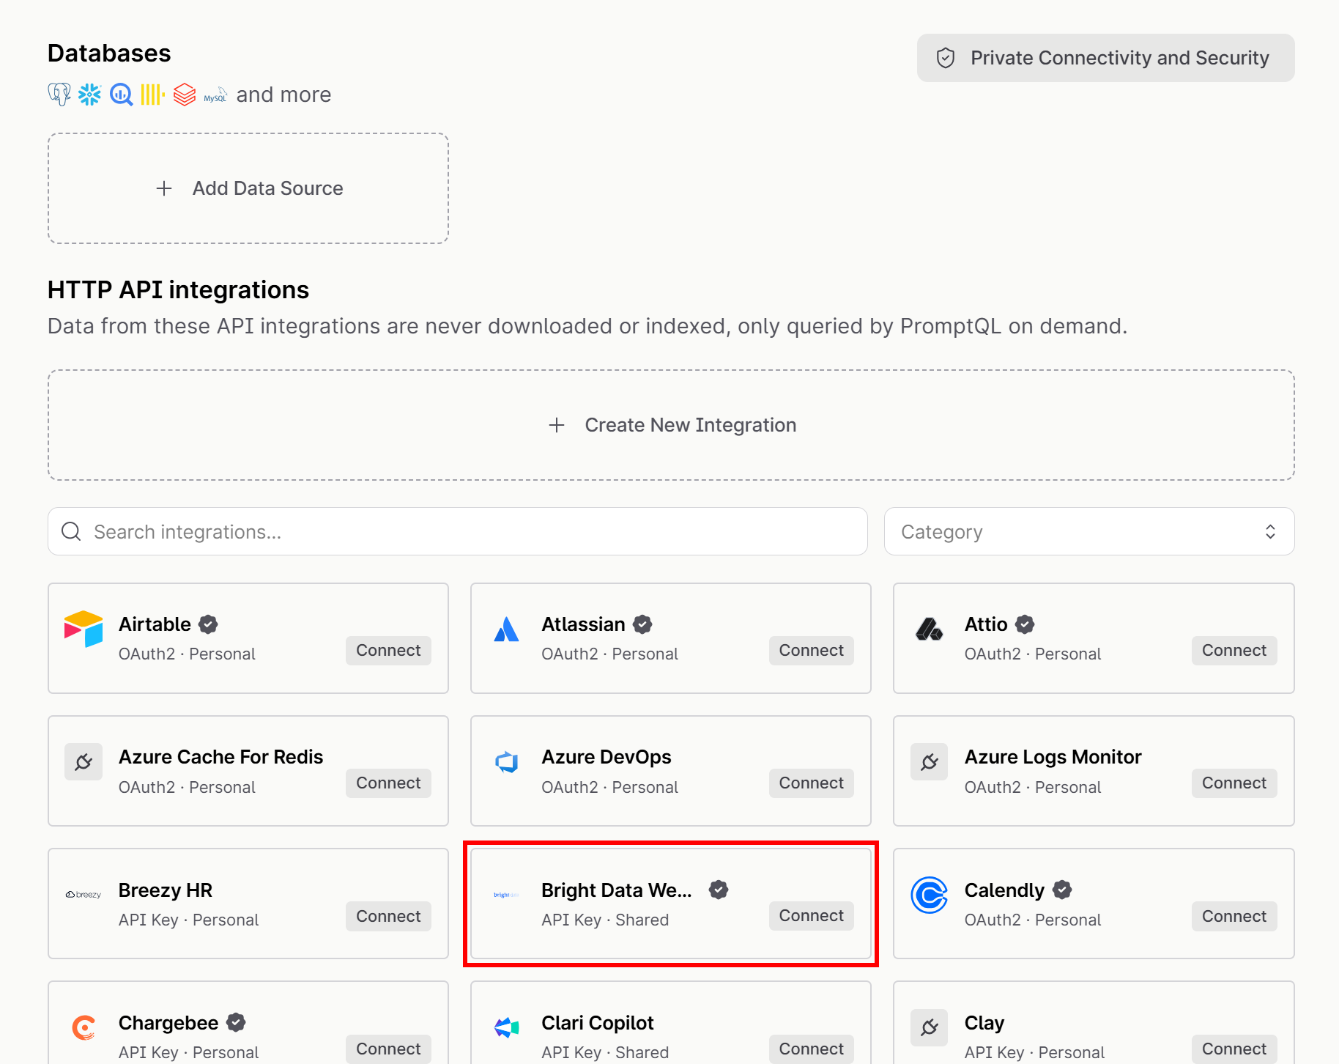Click the Airtable logo icon
The height and width of the screenshot is (1064, 1339).
click(84, 629)
